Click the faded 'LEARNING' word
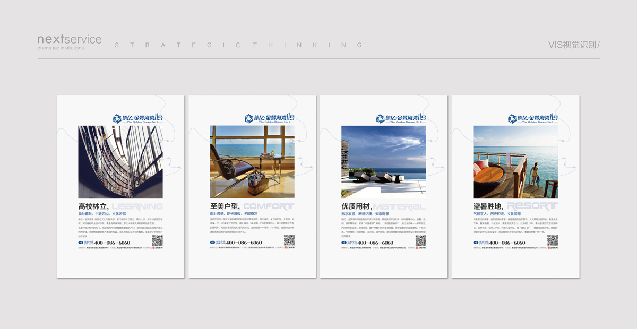 [x=137, y=206]
